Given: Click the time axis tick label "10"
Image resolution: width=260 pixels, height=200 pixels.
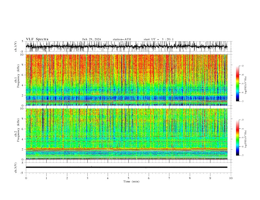Looking at the screenshot, I should (x=231, y=178).
